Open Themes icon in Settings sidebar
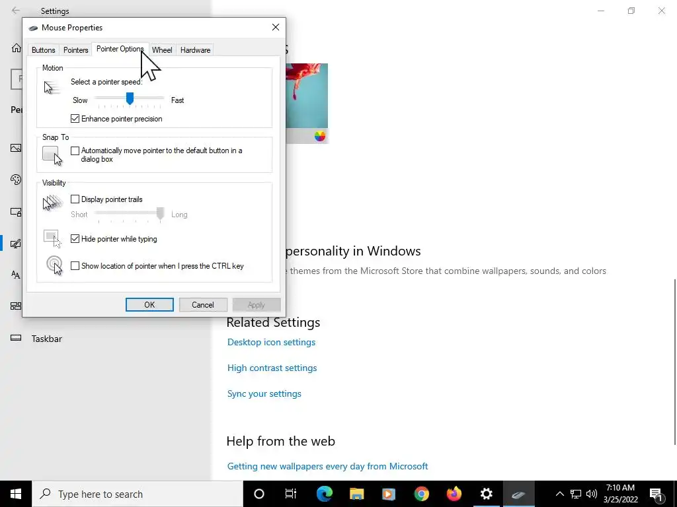 click(x=16, y=244)
